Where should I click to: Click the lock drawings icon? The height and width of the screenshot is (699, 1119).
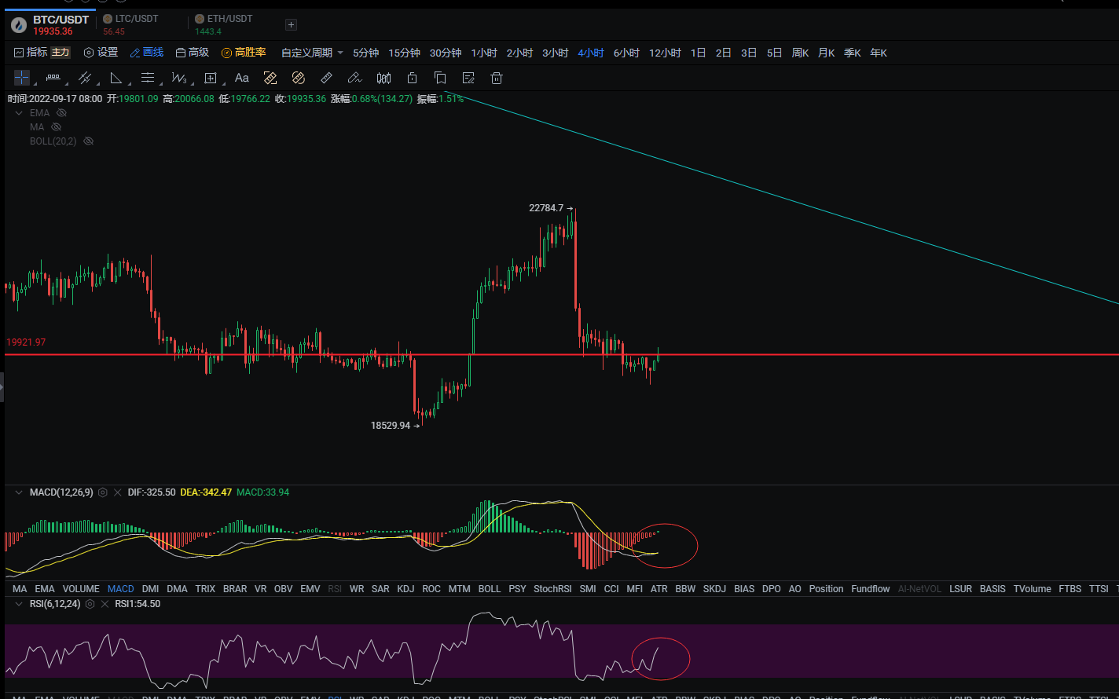tap(412, 78)
